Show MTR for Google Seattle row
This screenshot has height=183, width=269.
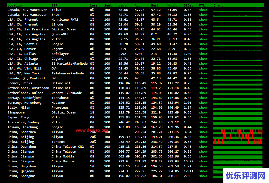(203, 44)
